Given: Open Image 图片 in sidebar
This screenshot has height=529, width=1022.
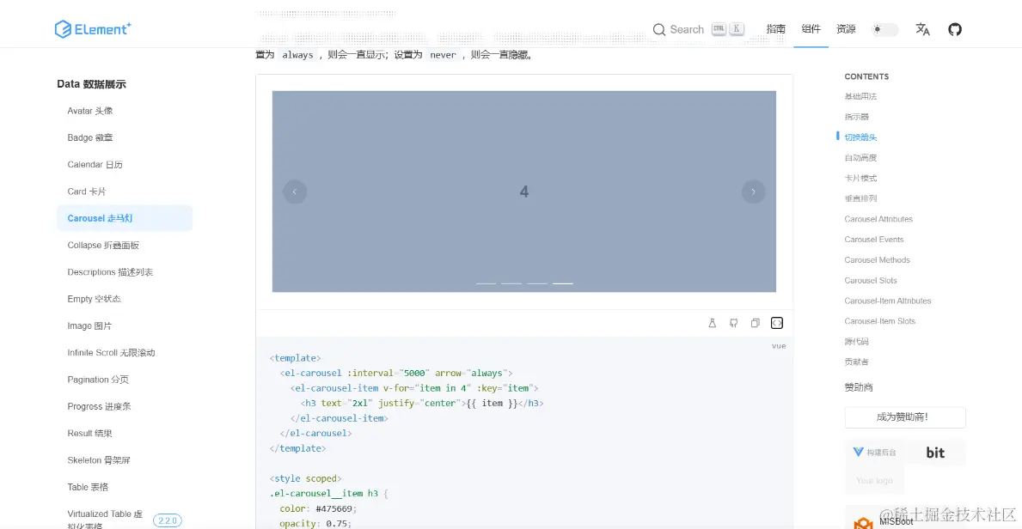Looking at the screenshot, I should [x=90, y=325].
